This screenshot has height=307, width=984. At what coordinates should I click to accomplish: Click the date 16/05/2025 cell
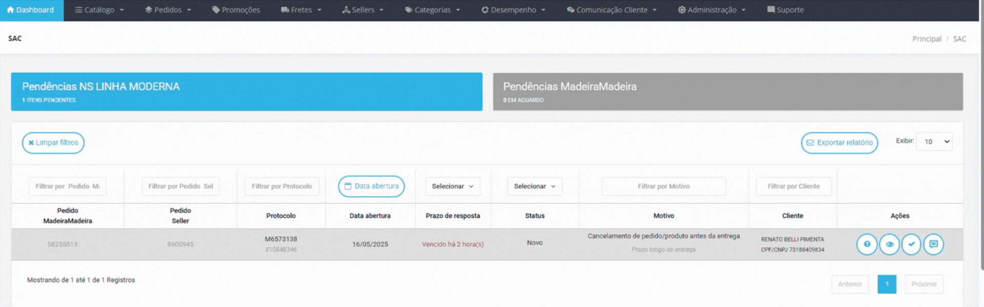pyautogui.click(x=370, y=245)
